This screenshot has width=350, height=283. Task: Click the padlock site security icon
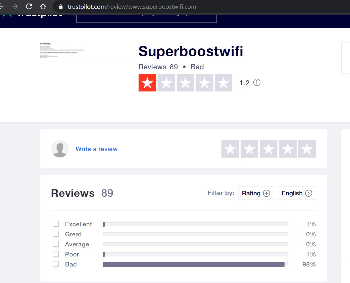coord(60,7)
